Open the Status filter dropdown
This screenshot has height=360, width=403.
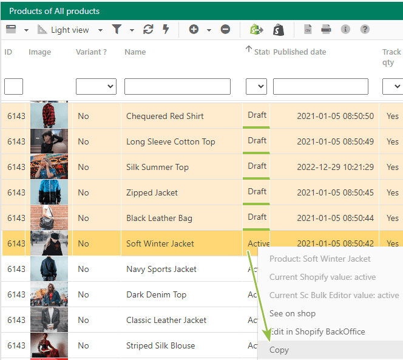click(x=256, y=86)
